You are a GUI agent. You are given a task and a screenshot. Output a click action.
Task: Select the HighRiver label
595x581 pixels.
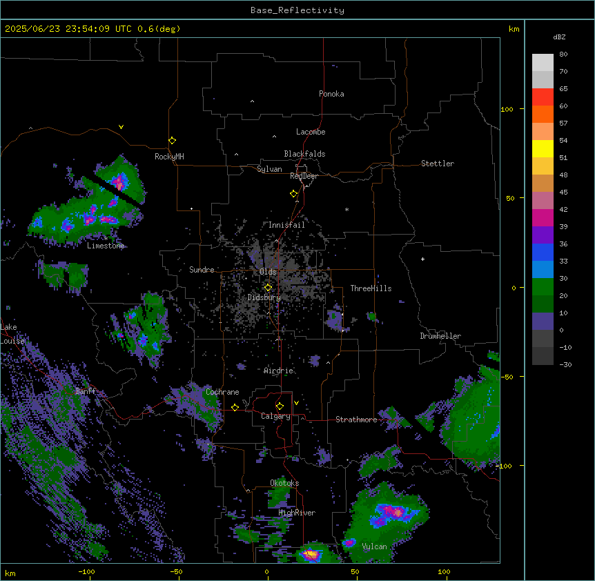point(297,513)
